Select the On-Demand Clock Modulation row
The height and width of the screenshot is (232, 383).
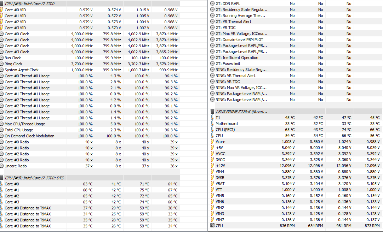click(90, 136)
